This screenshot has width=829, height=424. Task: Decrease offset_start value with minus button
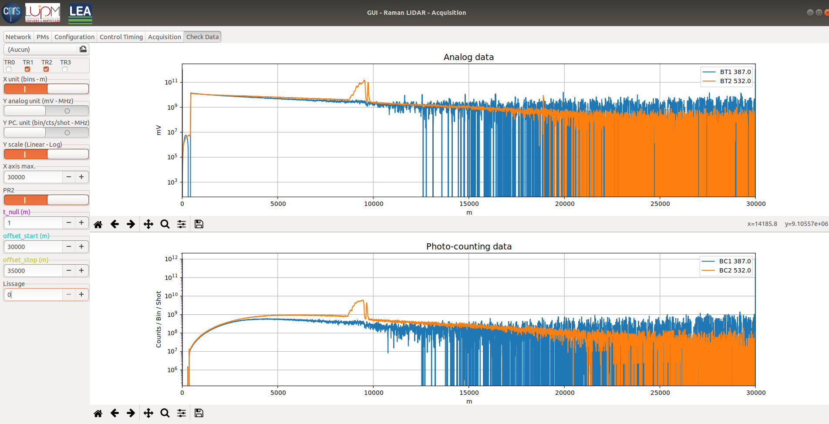(x=69, y=246)
